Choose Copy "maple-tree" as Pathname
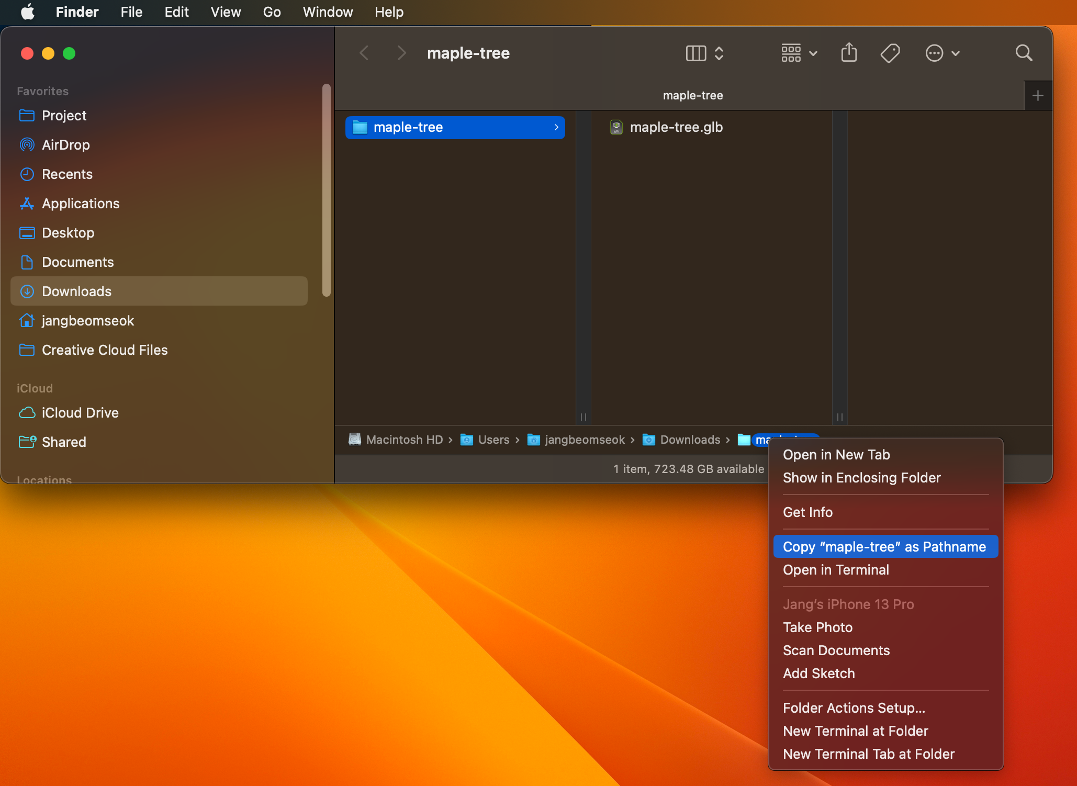The height and width of the screenshot is (786, 1077). (884, 547)
